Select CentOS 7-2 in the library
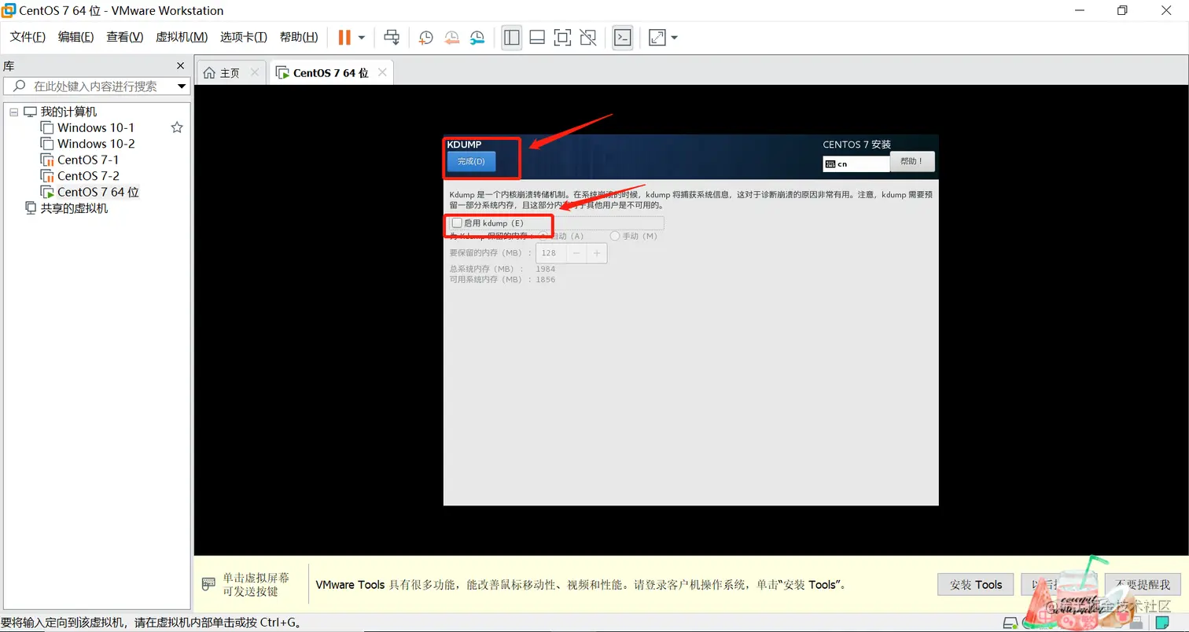The height and width of the screenshot is (632, 1189). click(x=88, y=176)
